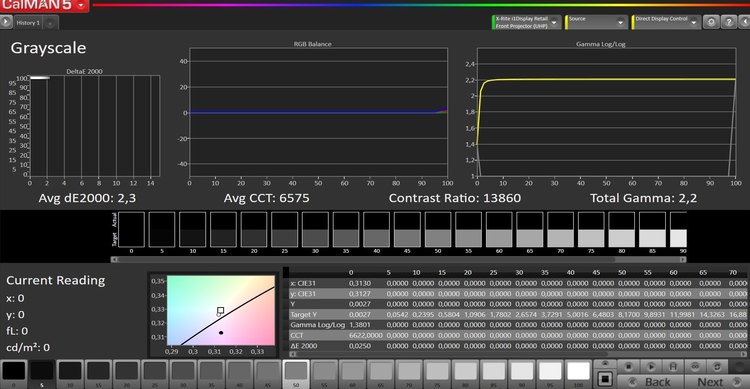
Task: Add a new history tab with the plus icon
Action: [x=50, y=23]
